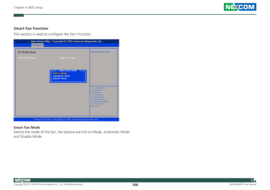This screenshot has height=190, width=270.
Task: Click the NEXCOM copyright notice in footer
Action: [48, 185]
